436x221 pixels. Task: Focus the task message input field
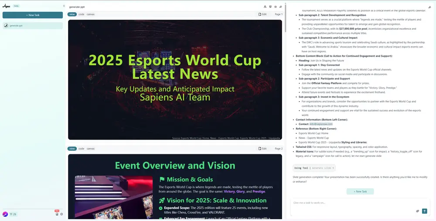[x=349, y=203]
